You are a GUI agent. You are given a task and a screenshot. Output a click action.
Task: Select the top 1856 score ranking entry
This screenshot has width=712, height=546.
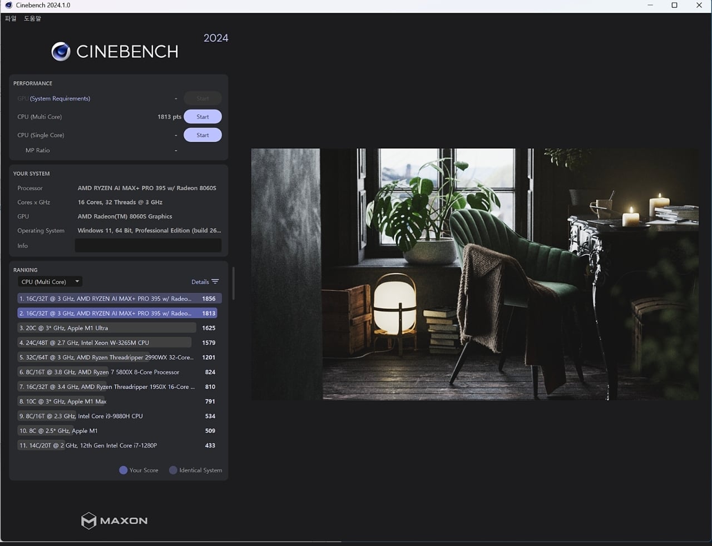tap(120, 299)
